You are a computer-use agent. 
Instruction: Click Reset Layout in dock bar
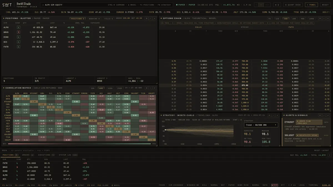pos(322,150)
